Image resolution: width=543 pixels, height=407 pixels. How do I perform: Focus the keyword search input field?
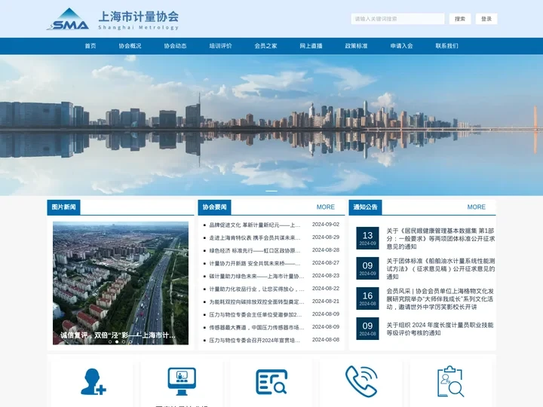tap(397, 19)
